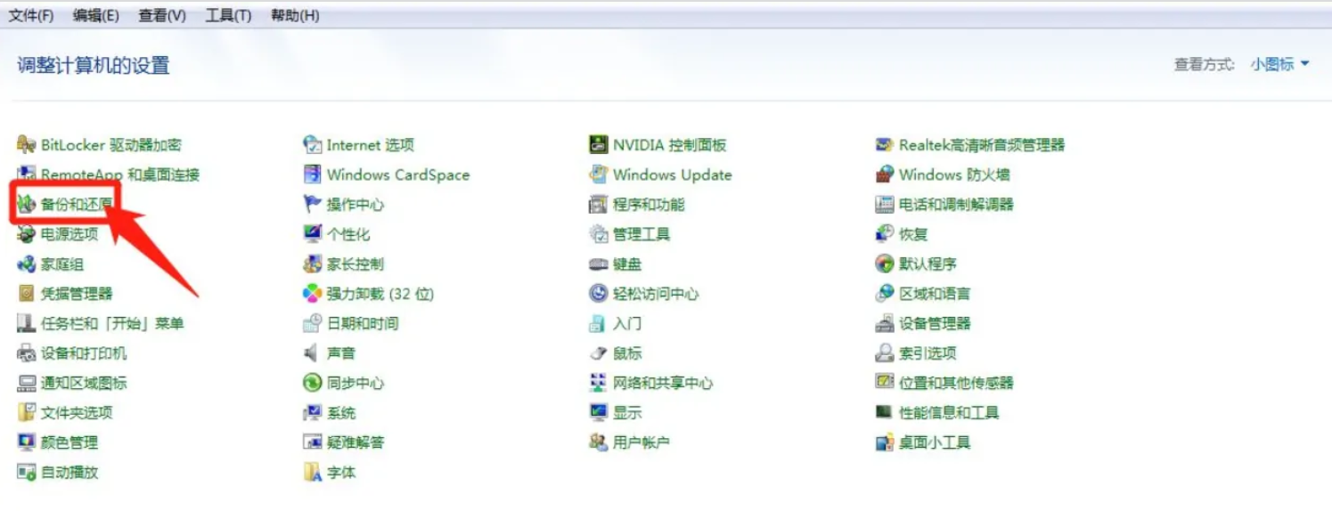Image resolution: width=1332 pixels, height=511 pixels.
Task: Click the 强力卸载 (32 位) icon
Action: (x=312, y=294)
